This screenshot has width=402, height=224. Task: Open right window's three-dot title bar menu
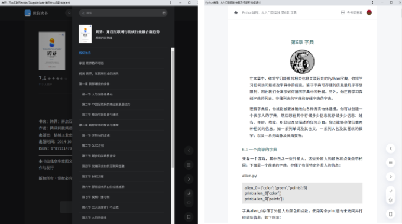click(372, 2)
